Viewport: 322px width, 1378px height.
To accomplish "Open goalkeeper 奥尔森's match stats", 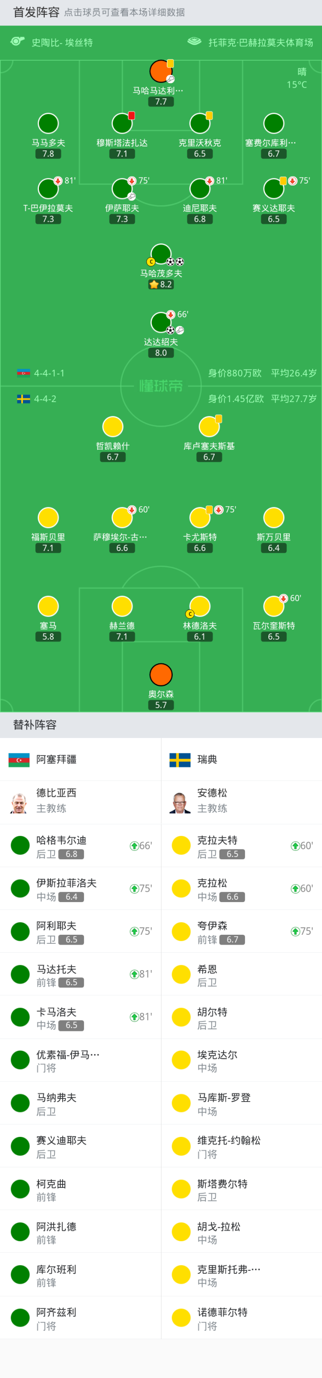I will pyautogui.click(x=161, y=675).
